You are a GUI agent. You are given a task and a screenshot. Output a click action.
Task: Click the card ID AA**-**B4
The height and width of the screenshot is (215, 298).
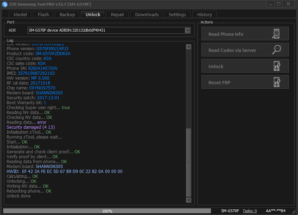tap(276, 211)
